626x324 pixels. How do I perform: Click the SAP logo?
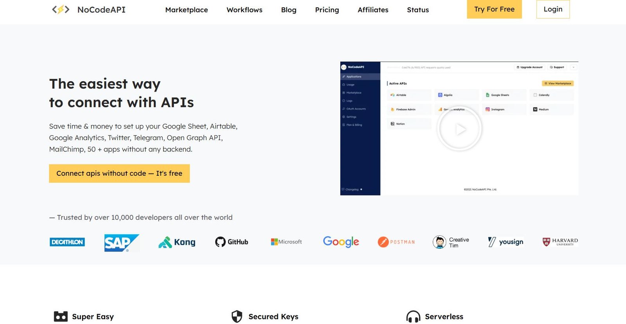click(122, 243)
